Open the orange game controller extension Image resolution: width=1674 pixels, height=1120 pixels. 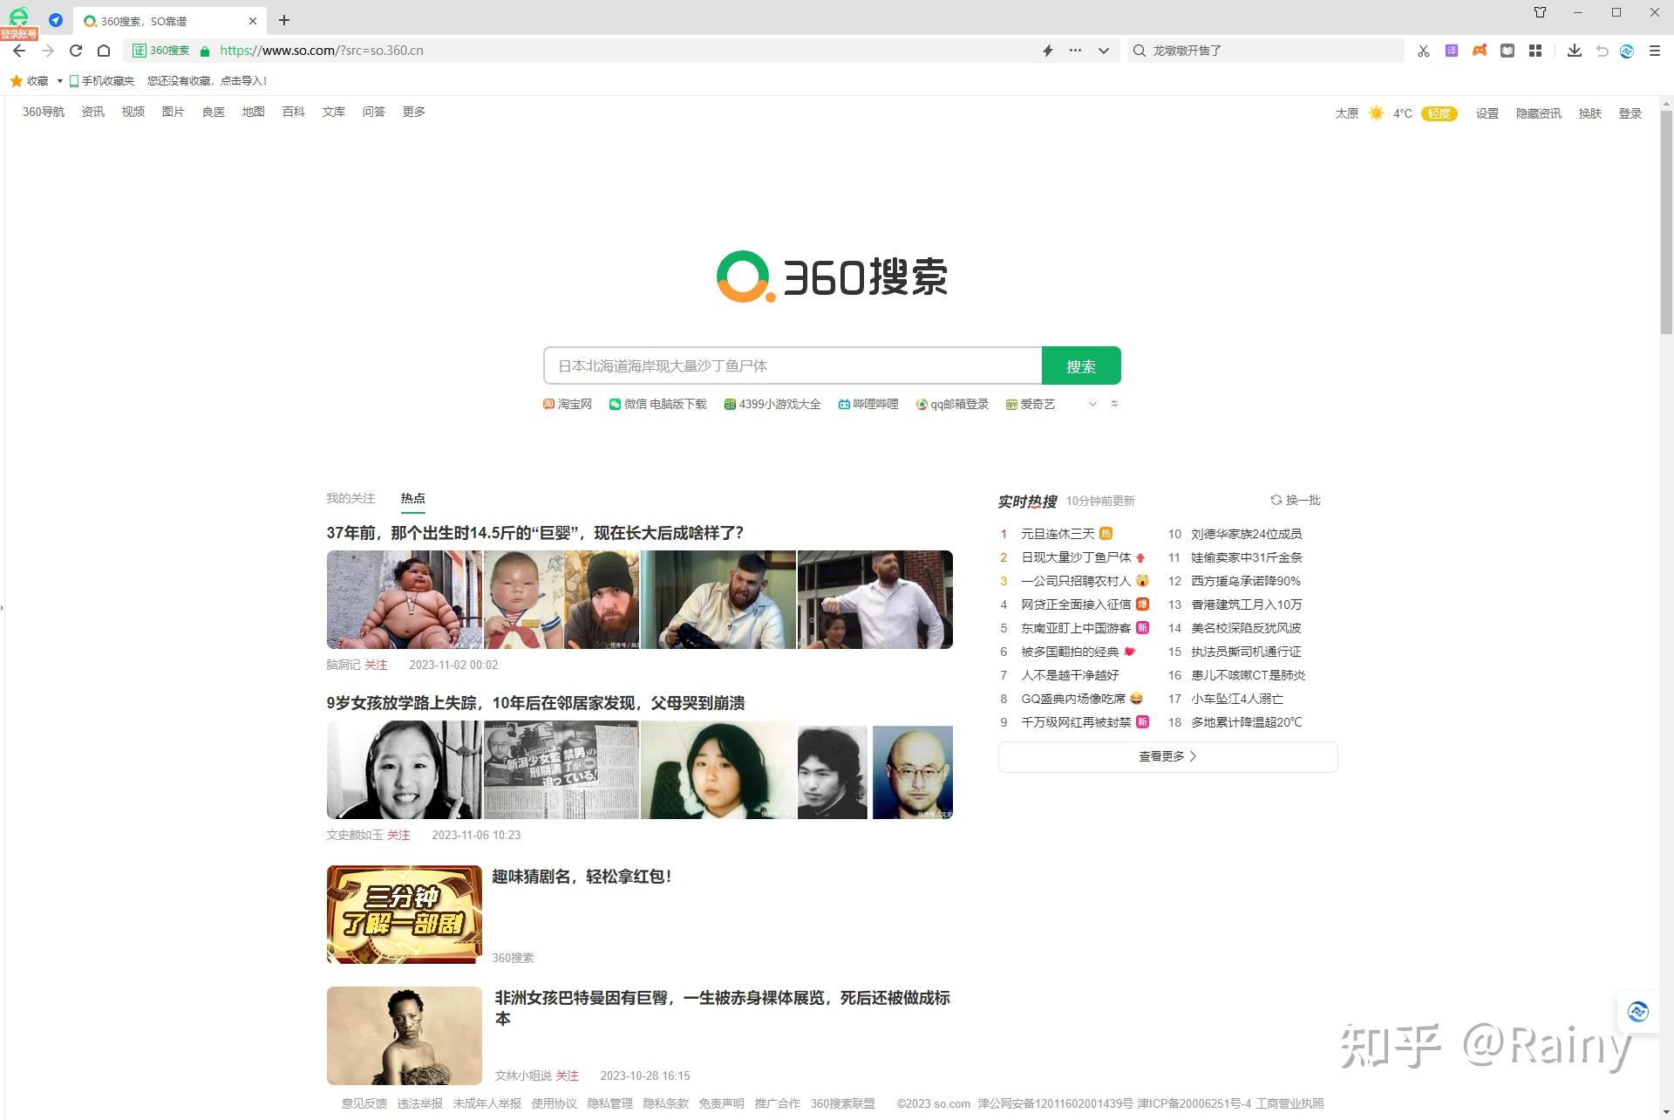[x=1480, y=51]
